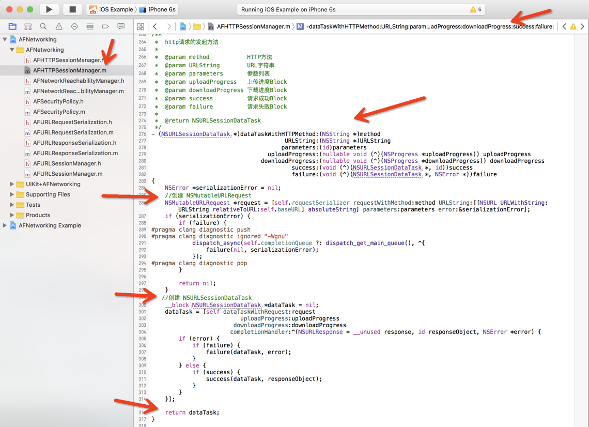Image resolution: width=589 pixels, height=427 pixels.
Task: Open AFSecurityPolicy.h
Action: pos(67,101)
